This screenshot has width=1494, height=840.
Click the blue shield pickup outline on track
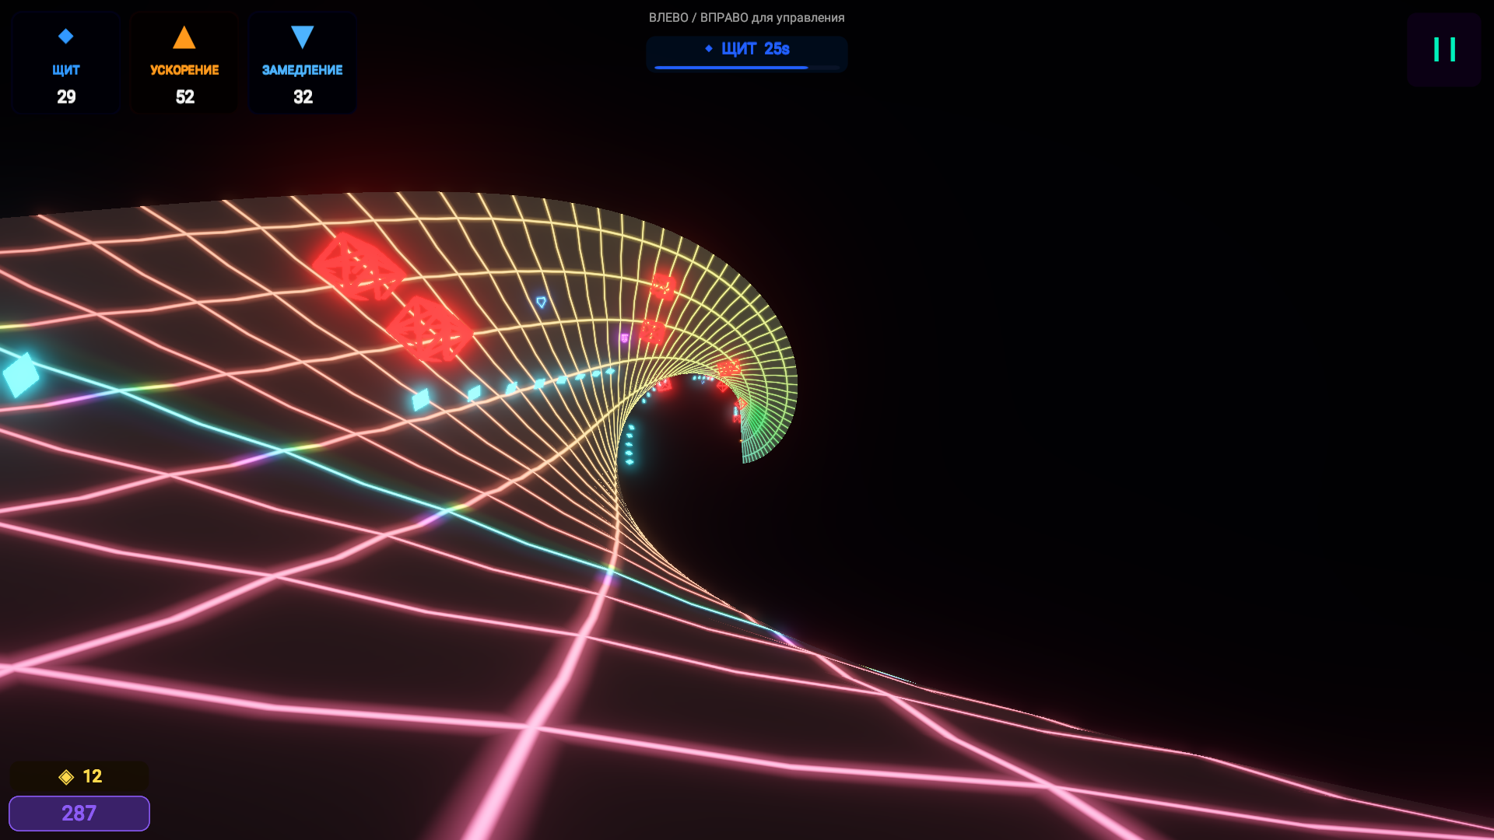coord(541,302)
